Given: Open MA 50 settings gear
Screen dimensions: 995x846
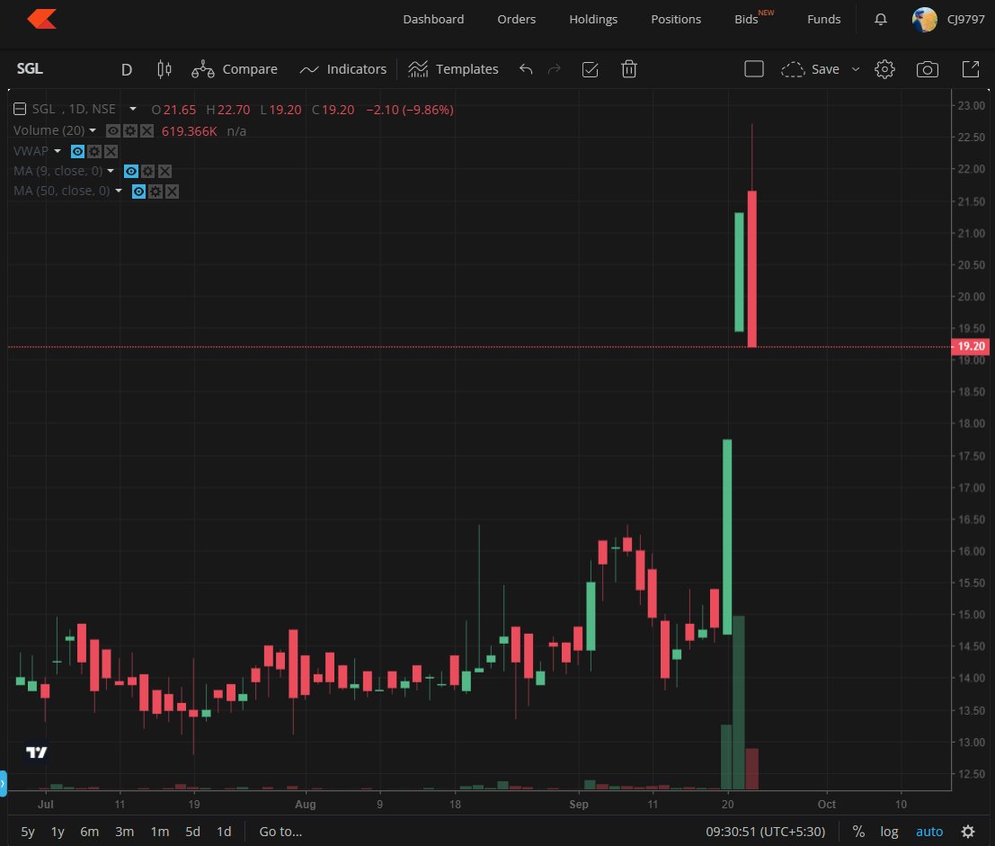Looking at the screenshot, I should pyautogui.click(x=155, y=191).
